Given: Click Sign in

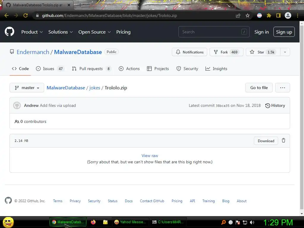Looking at the screenshot, I should coord(261,32).
